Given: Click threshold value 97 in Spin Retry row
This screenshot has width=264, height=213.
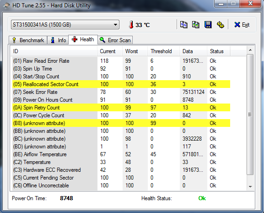Looking at the screenshot, I should tap(153, 108).
